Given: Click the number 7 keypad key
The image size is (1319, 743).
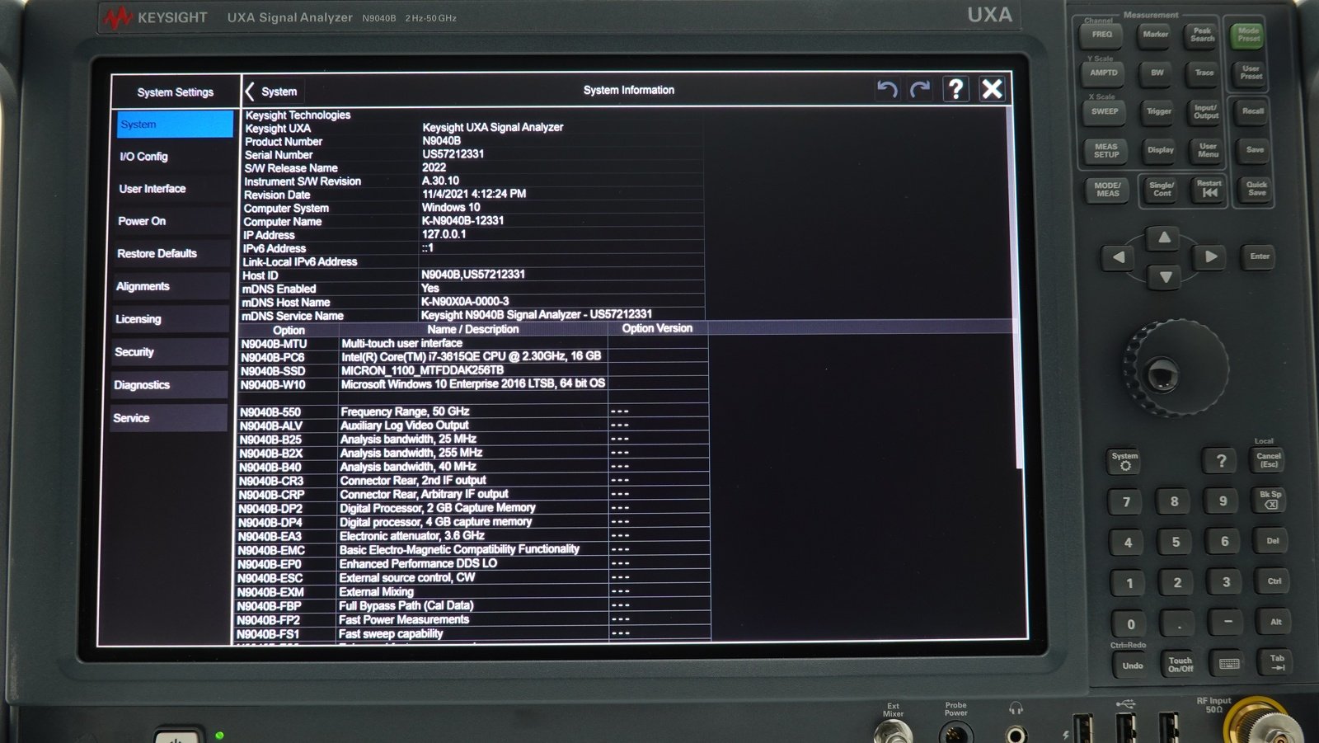Looking at the screenshot, I should click(1126, 501).
